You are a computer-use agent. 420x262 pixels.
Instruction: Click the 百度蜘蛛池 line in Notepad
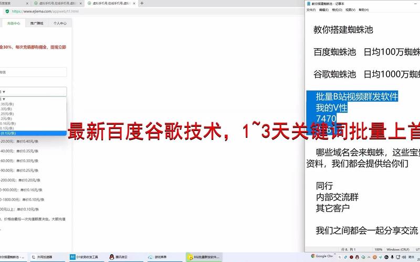tap(366, 52)
